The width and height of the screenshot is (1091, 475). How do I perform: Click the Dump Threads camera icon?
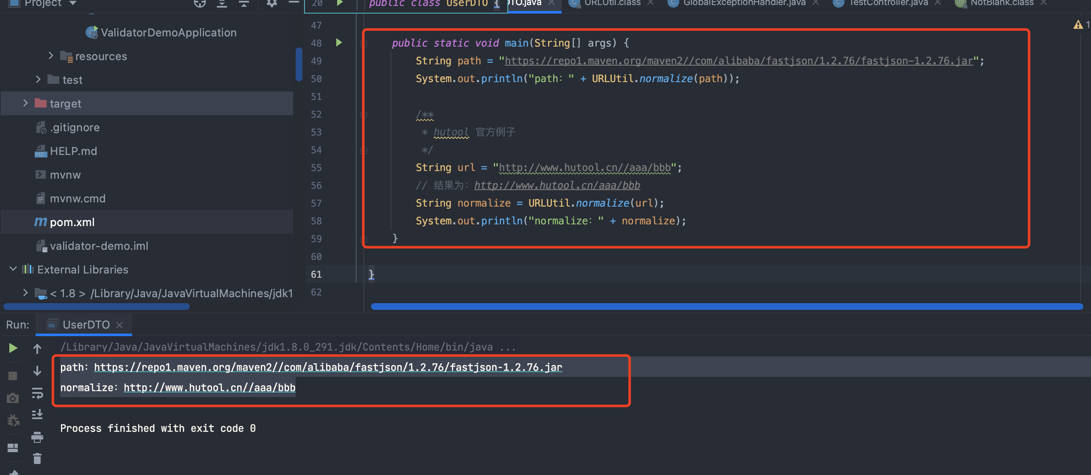coord(13,398)
